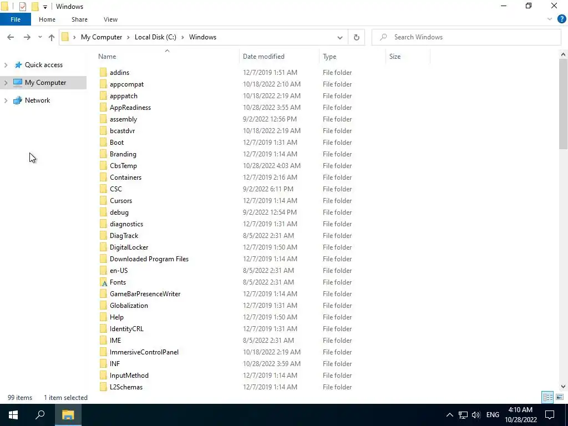Select the Boot folder icon
Screen dimensions: 568x426
click(103, 143)
